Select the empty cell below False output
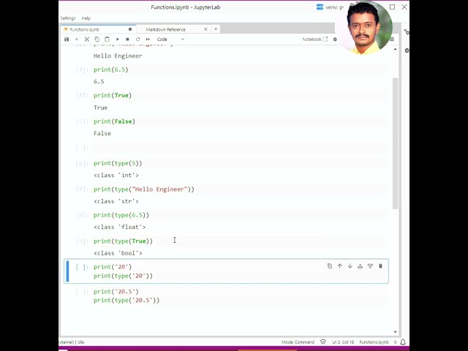This screenshot has width=468, height=351. tap(239, 148)
